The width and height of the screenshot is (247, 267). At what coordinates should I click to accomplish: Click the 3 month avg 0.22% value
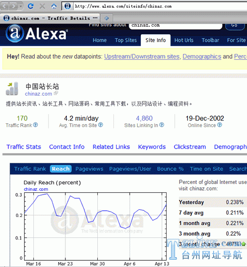[233, 234]
